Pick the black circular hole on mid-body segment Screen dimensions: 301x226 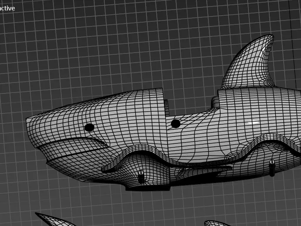(175, 124)
